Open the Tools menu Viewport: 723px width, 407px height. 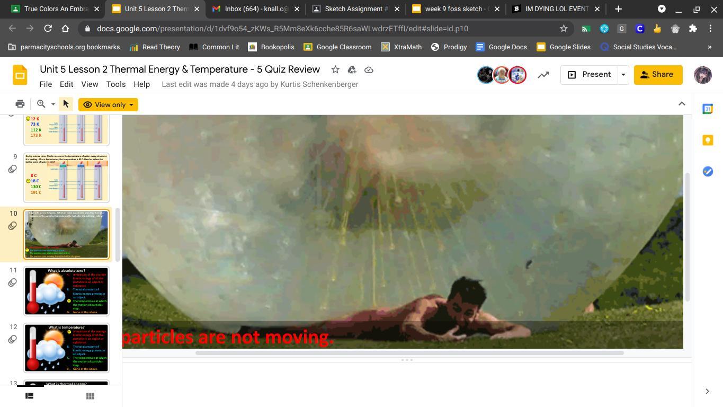point(115,84)
